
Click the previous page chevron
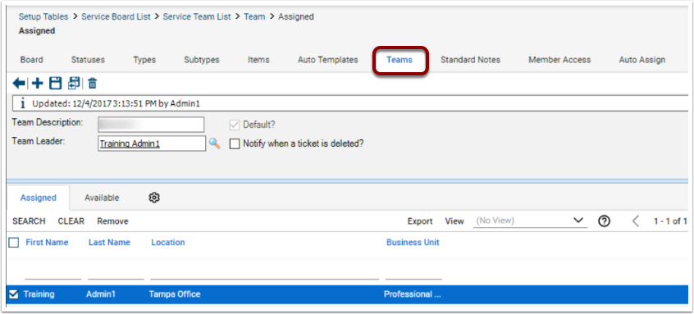coord(636,221)
